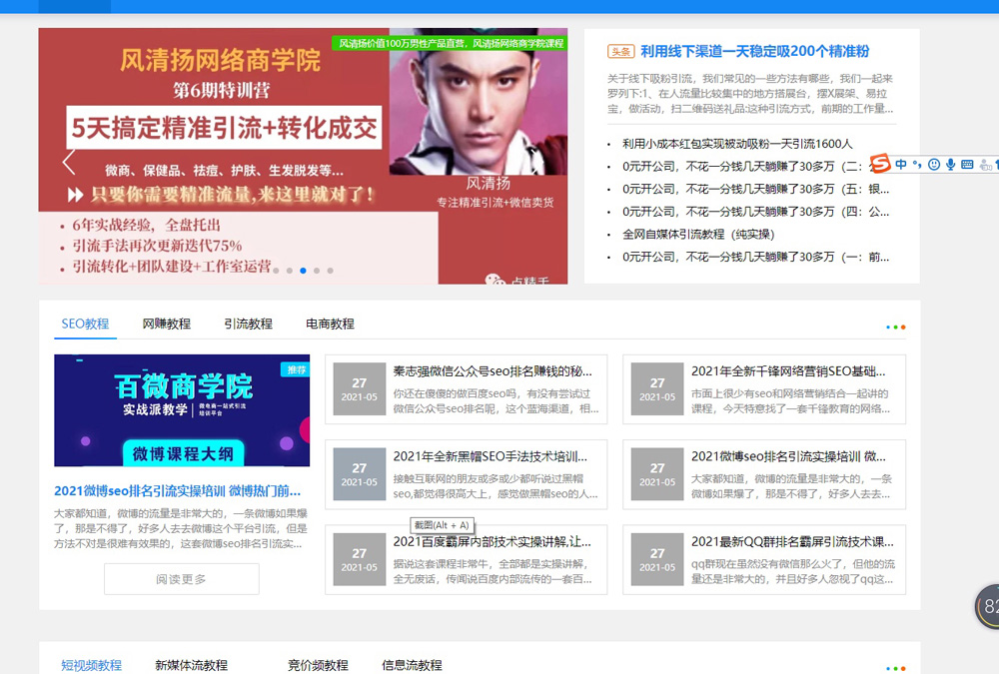Select the first carousel dot indicator
This screenshot has width=999, height=674.
point(276,271)
